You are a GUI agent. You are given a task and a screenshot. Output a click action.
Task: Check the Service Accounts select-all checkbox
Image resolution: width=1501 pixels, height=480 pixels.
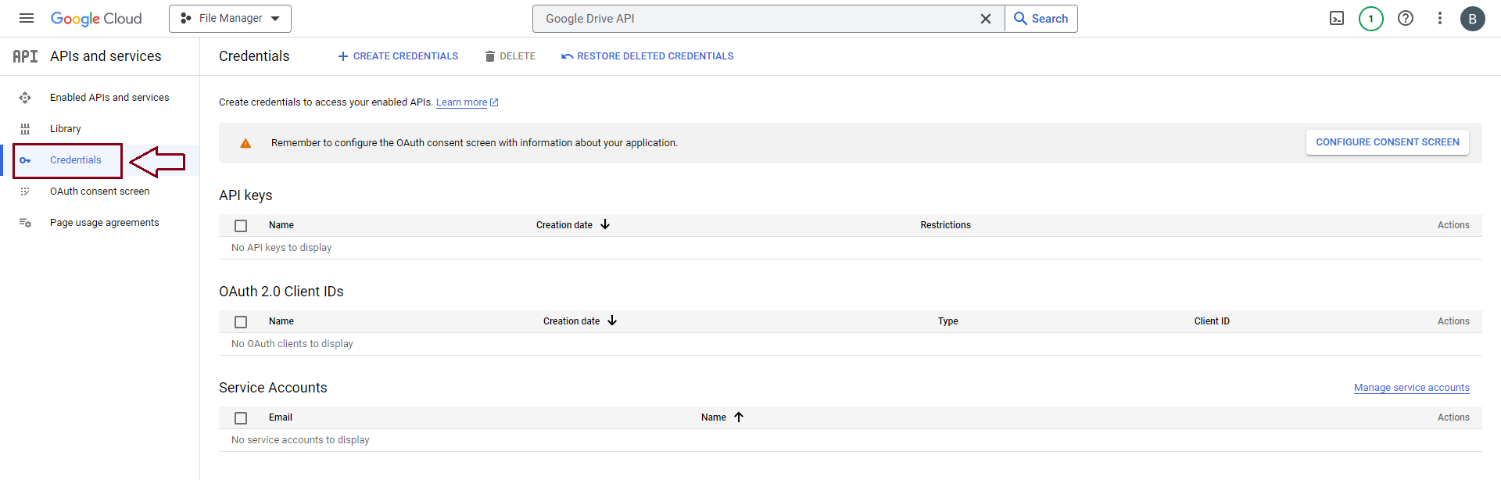pos(241,418)
